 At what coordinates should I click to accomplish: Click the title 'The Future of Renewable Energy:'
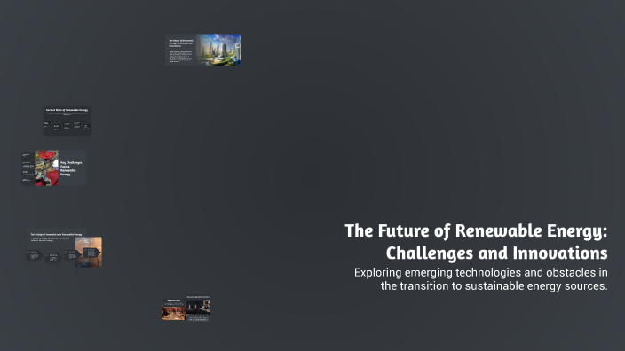476,230
